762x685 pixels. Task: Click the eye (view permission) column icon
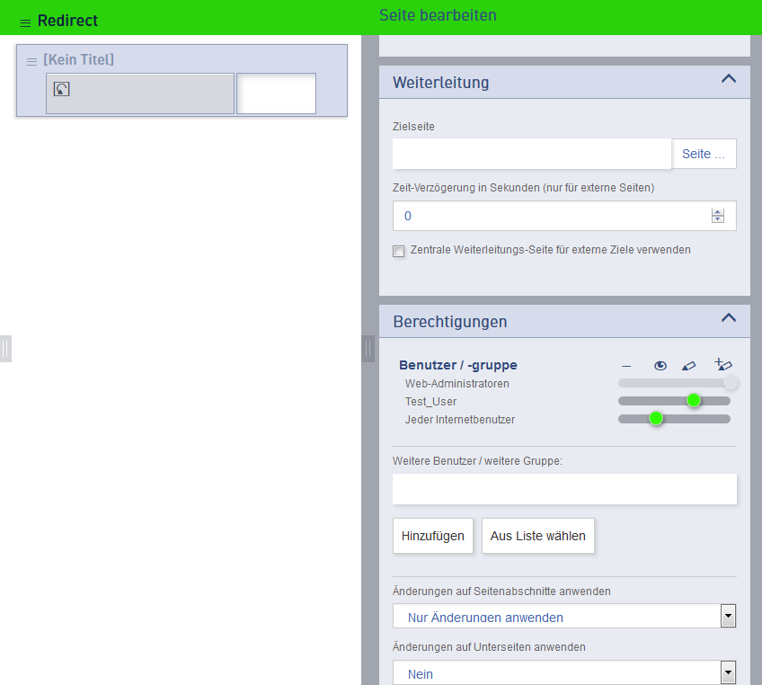pyautogui.click(x=660, y=365)
